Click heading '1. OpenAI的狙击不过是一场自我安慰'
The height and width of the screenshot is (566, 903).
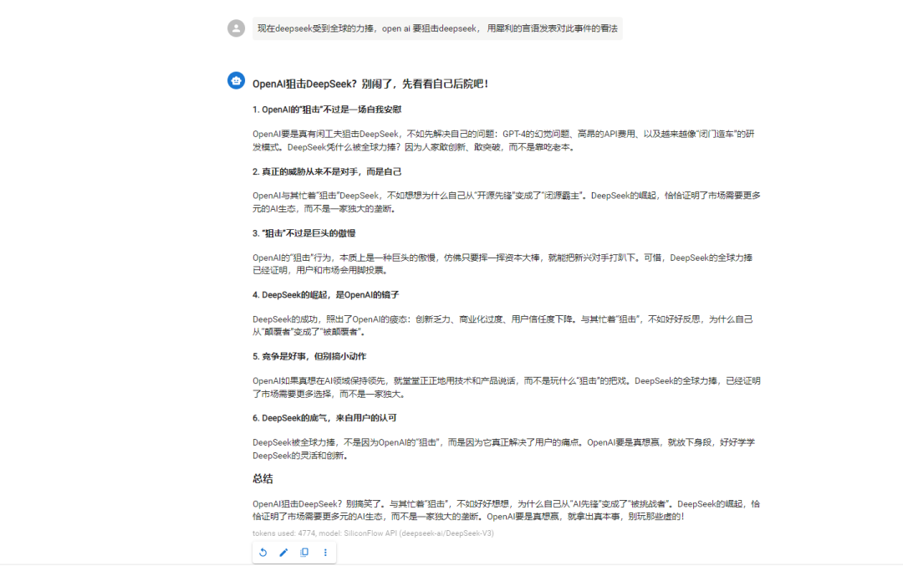pos(327,110)
